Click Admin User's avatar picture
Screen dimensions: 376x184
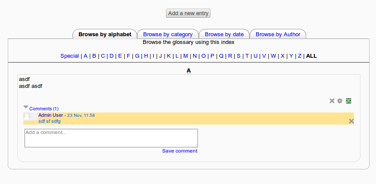(27, 116)
